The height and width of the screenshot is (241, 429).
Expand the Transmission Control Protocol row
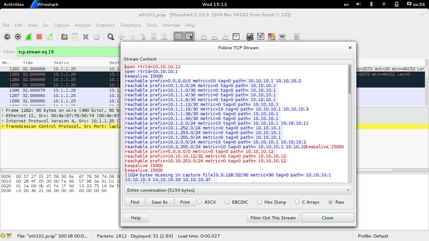coord(3,126)
